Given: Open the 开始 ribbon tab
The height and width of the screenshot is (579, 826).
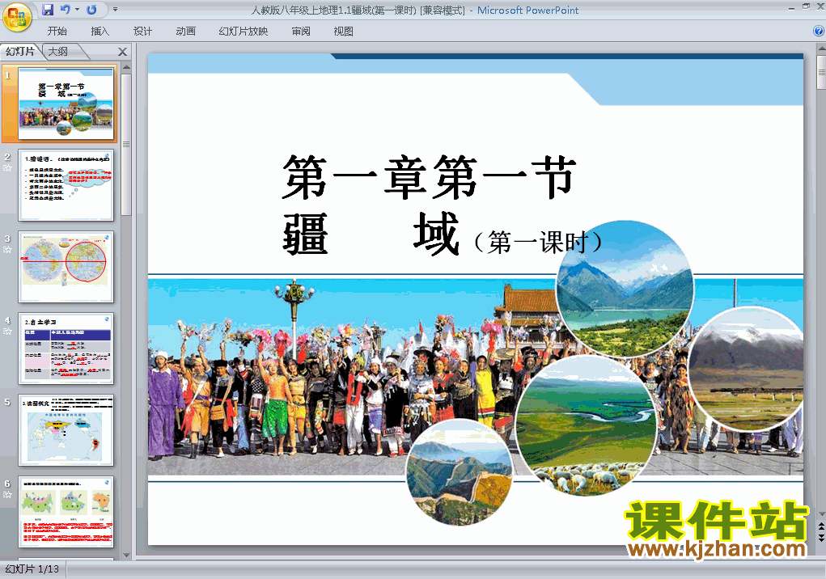Looking at the screenshot, I should click(57, 31).
